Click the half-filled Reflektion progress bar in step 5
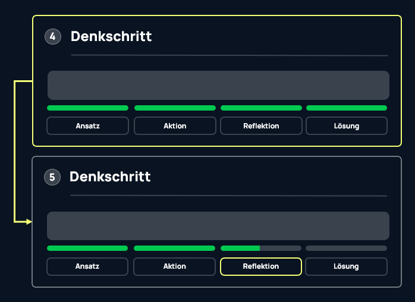 (x=261, y=248)
